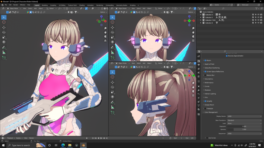Expand Collection 3 in outliner

[x=201, y=15]
